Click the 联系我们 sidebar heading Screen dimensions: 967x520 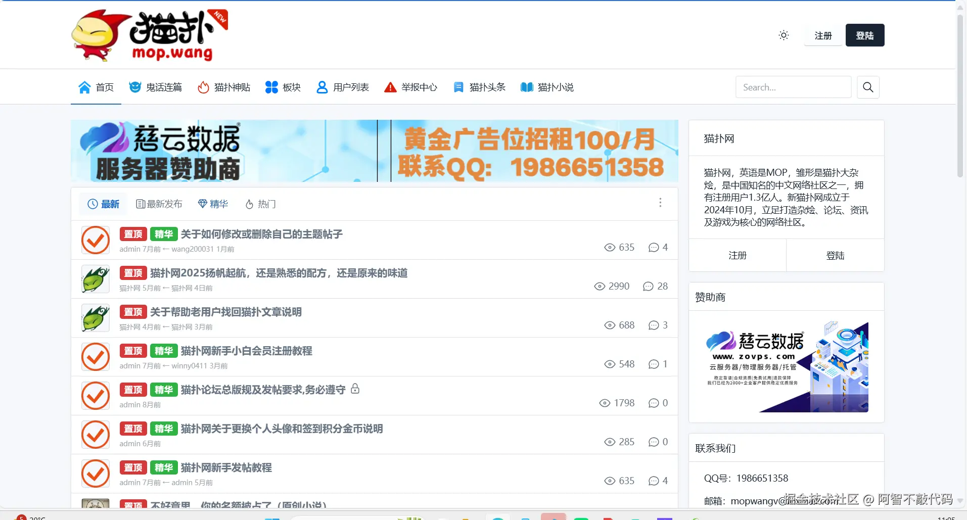tap(715, 448)
